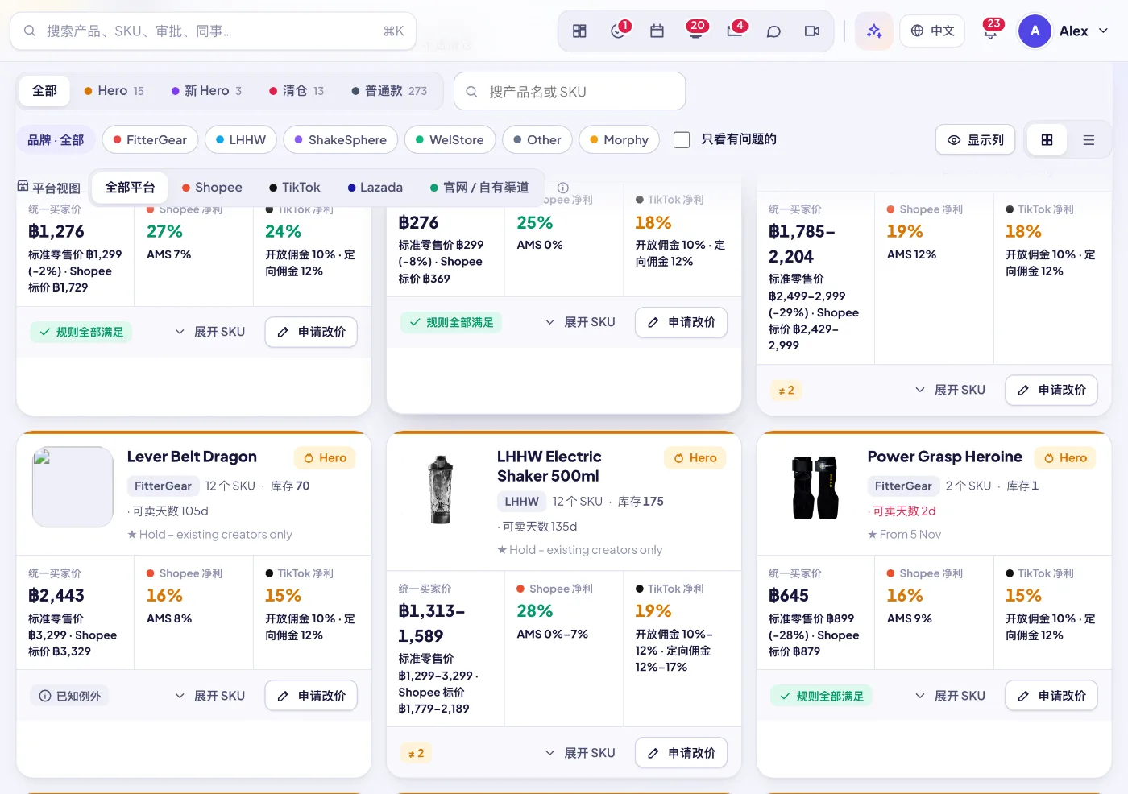Open the AI sparkle assistant
The width and height of the screenshot is (1128, 794).
874,31
